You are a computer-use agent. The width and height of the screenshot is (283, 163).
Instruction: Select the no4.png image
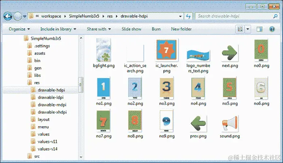198,89
